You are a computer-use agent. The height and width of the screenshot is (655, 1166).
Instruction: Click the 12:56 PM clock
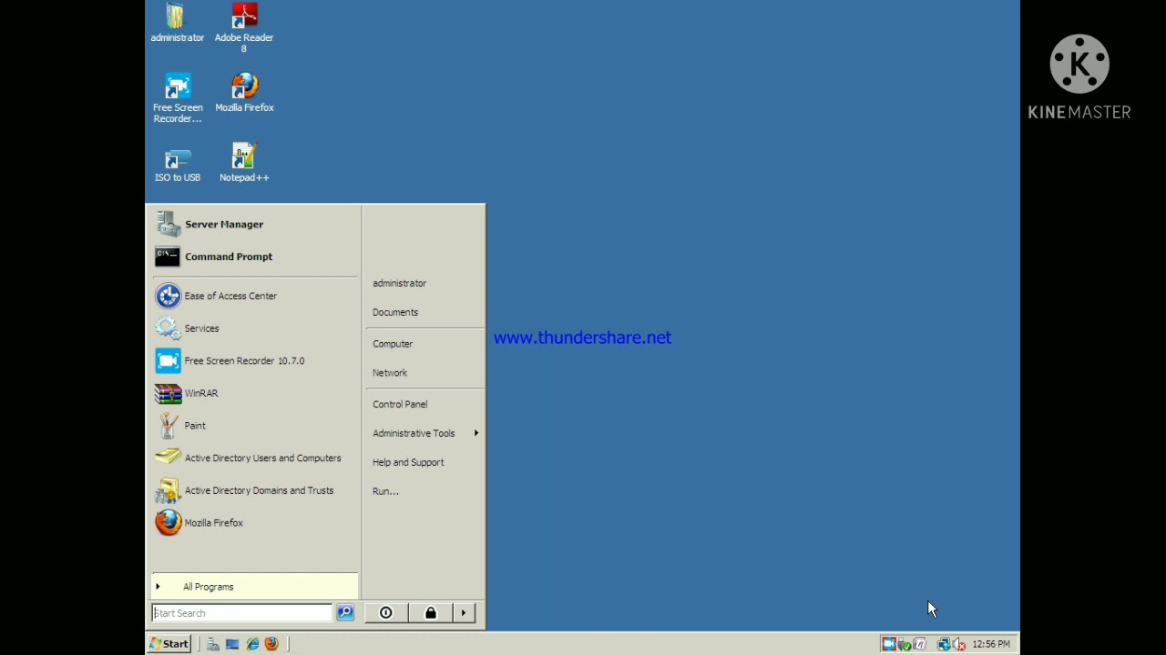coord(991,644)
